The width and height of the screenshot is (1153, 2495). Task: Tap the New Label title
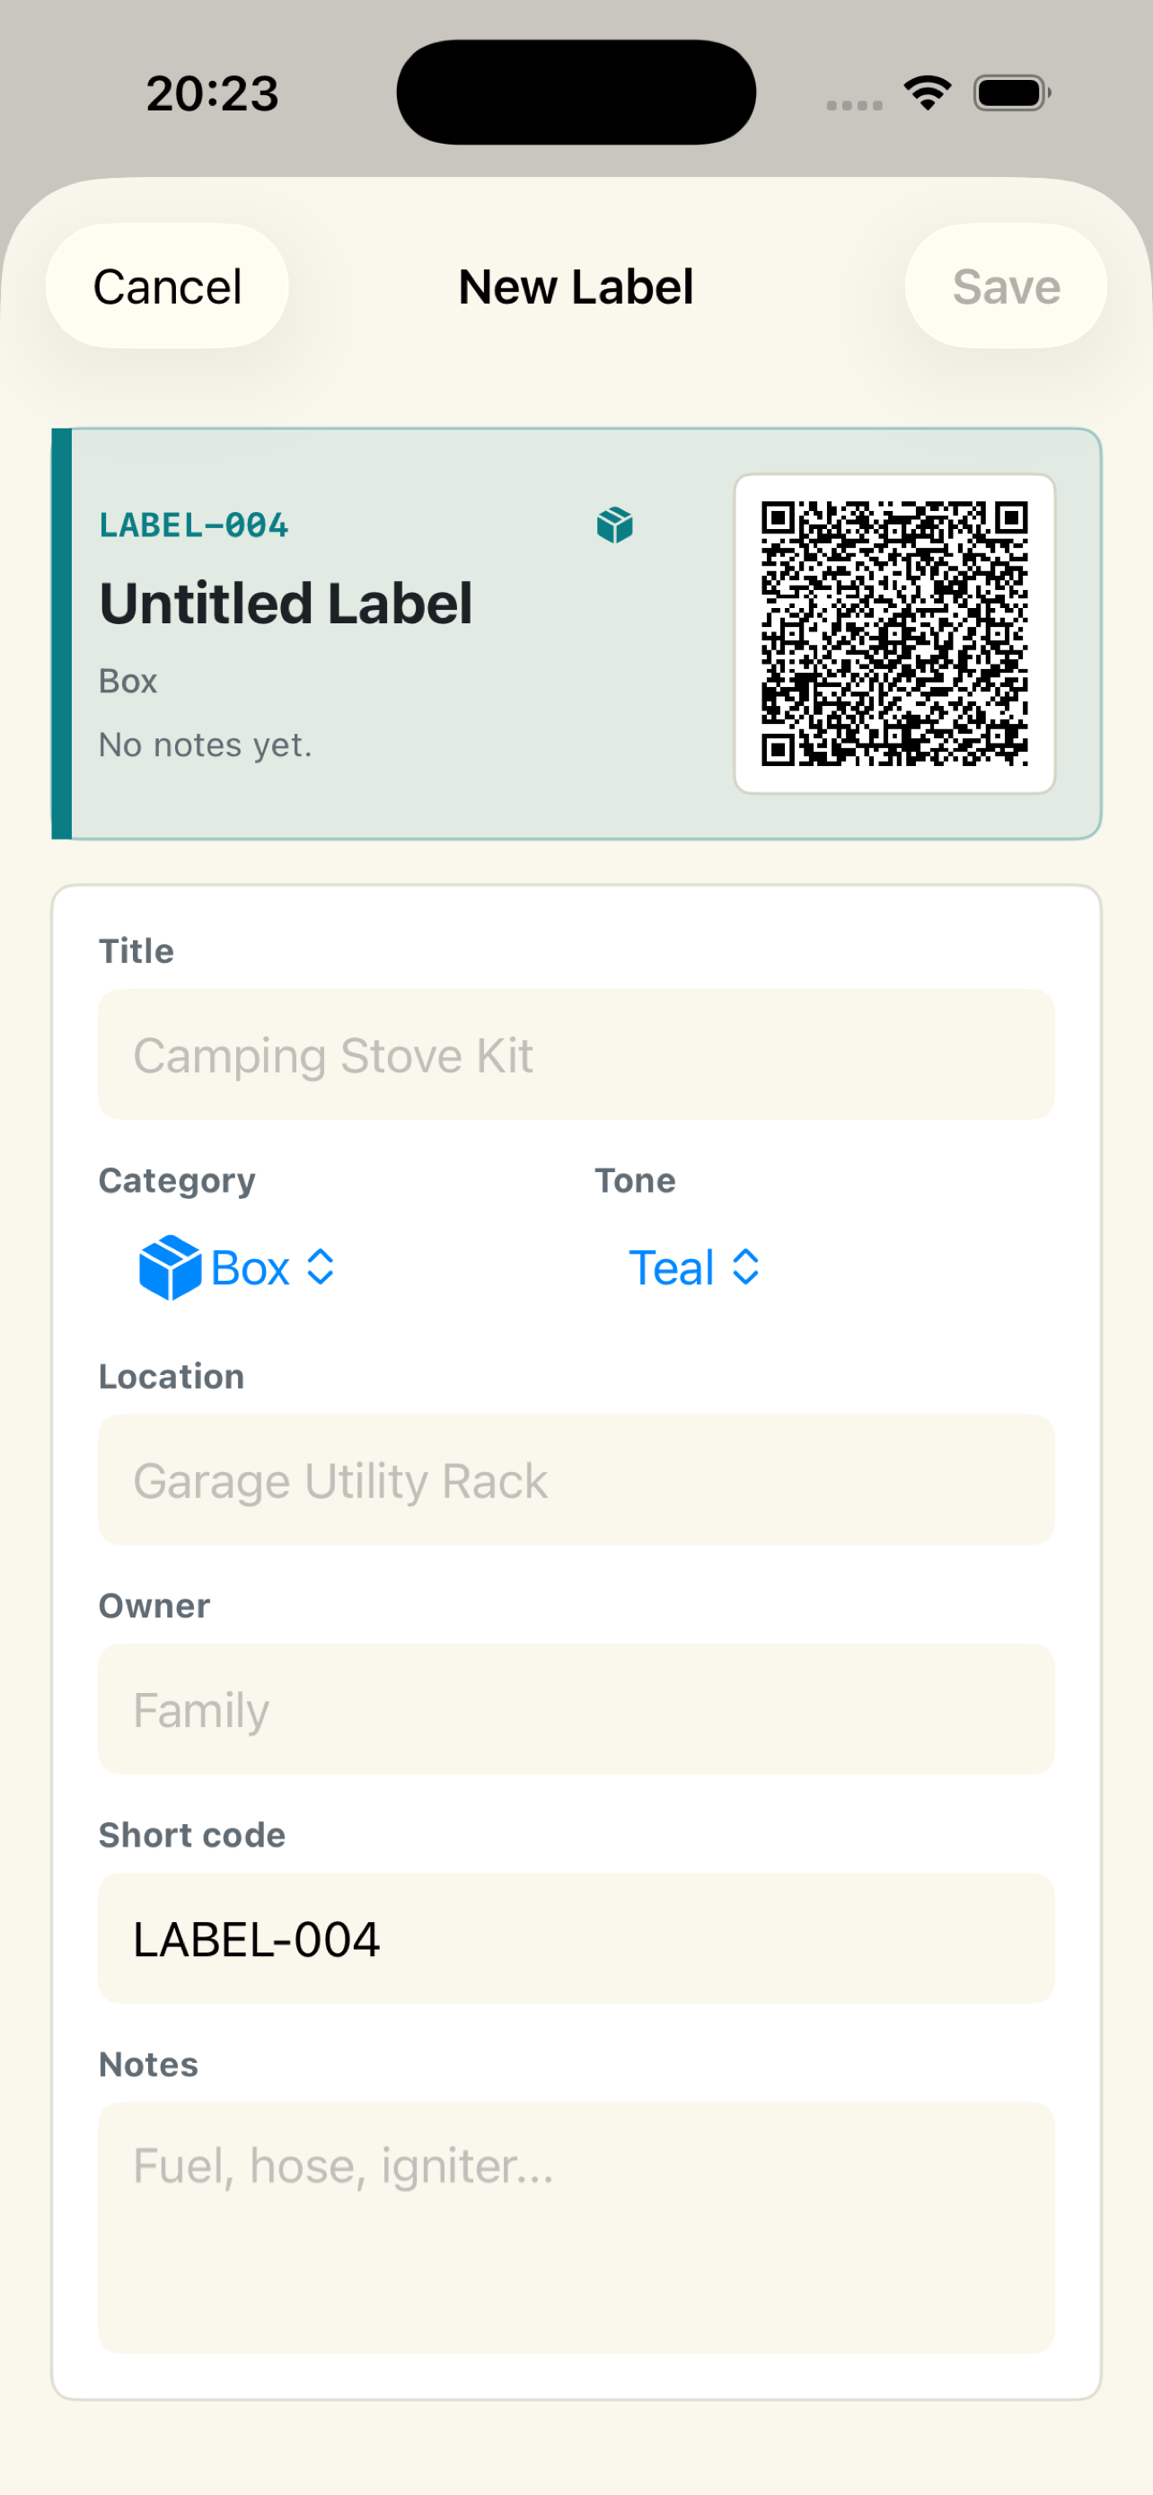point(576,287)
